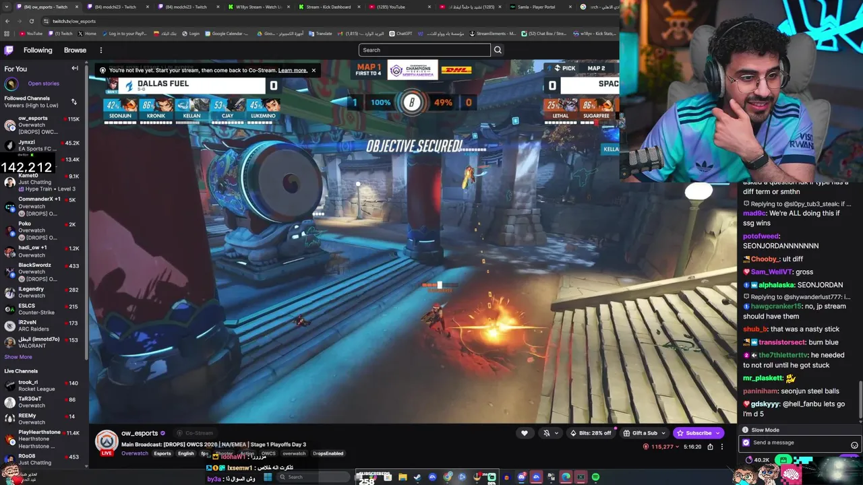
Task: Open Spotify from the taskbar
Action: (595, 477)
